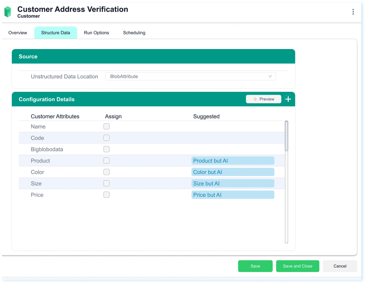Click the Save and Close button
This screenshot has height=284, width=366.
coord(297,266)
